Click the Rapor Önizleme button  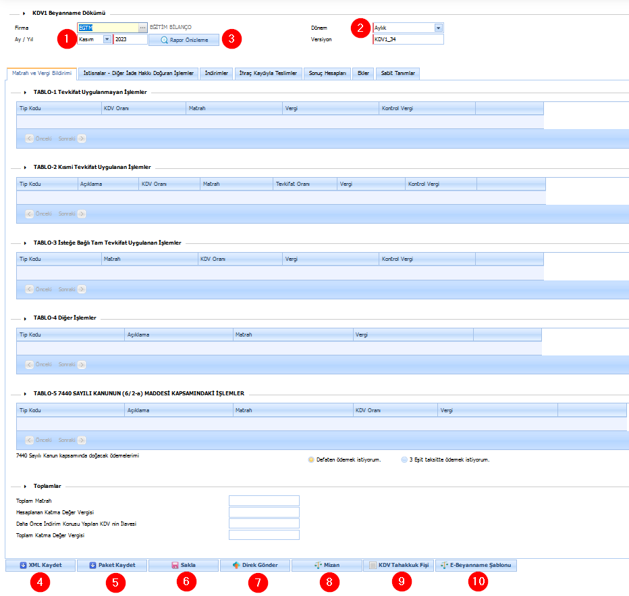point(184,40)
